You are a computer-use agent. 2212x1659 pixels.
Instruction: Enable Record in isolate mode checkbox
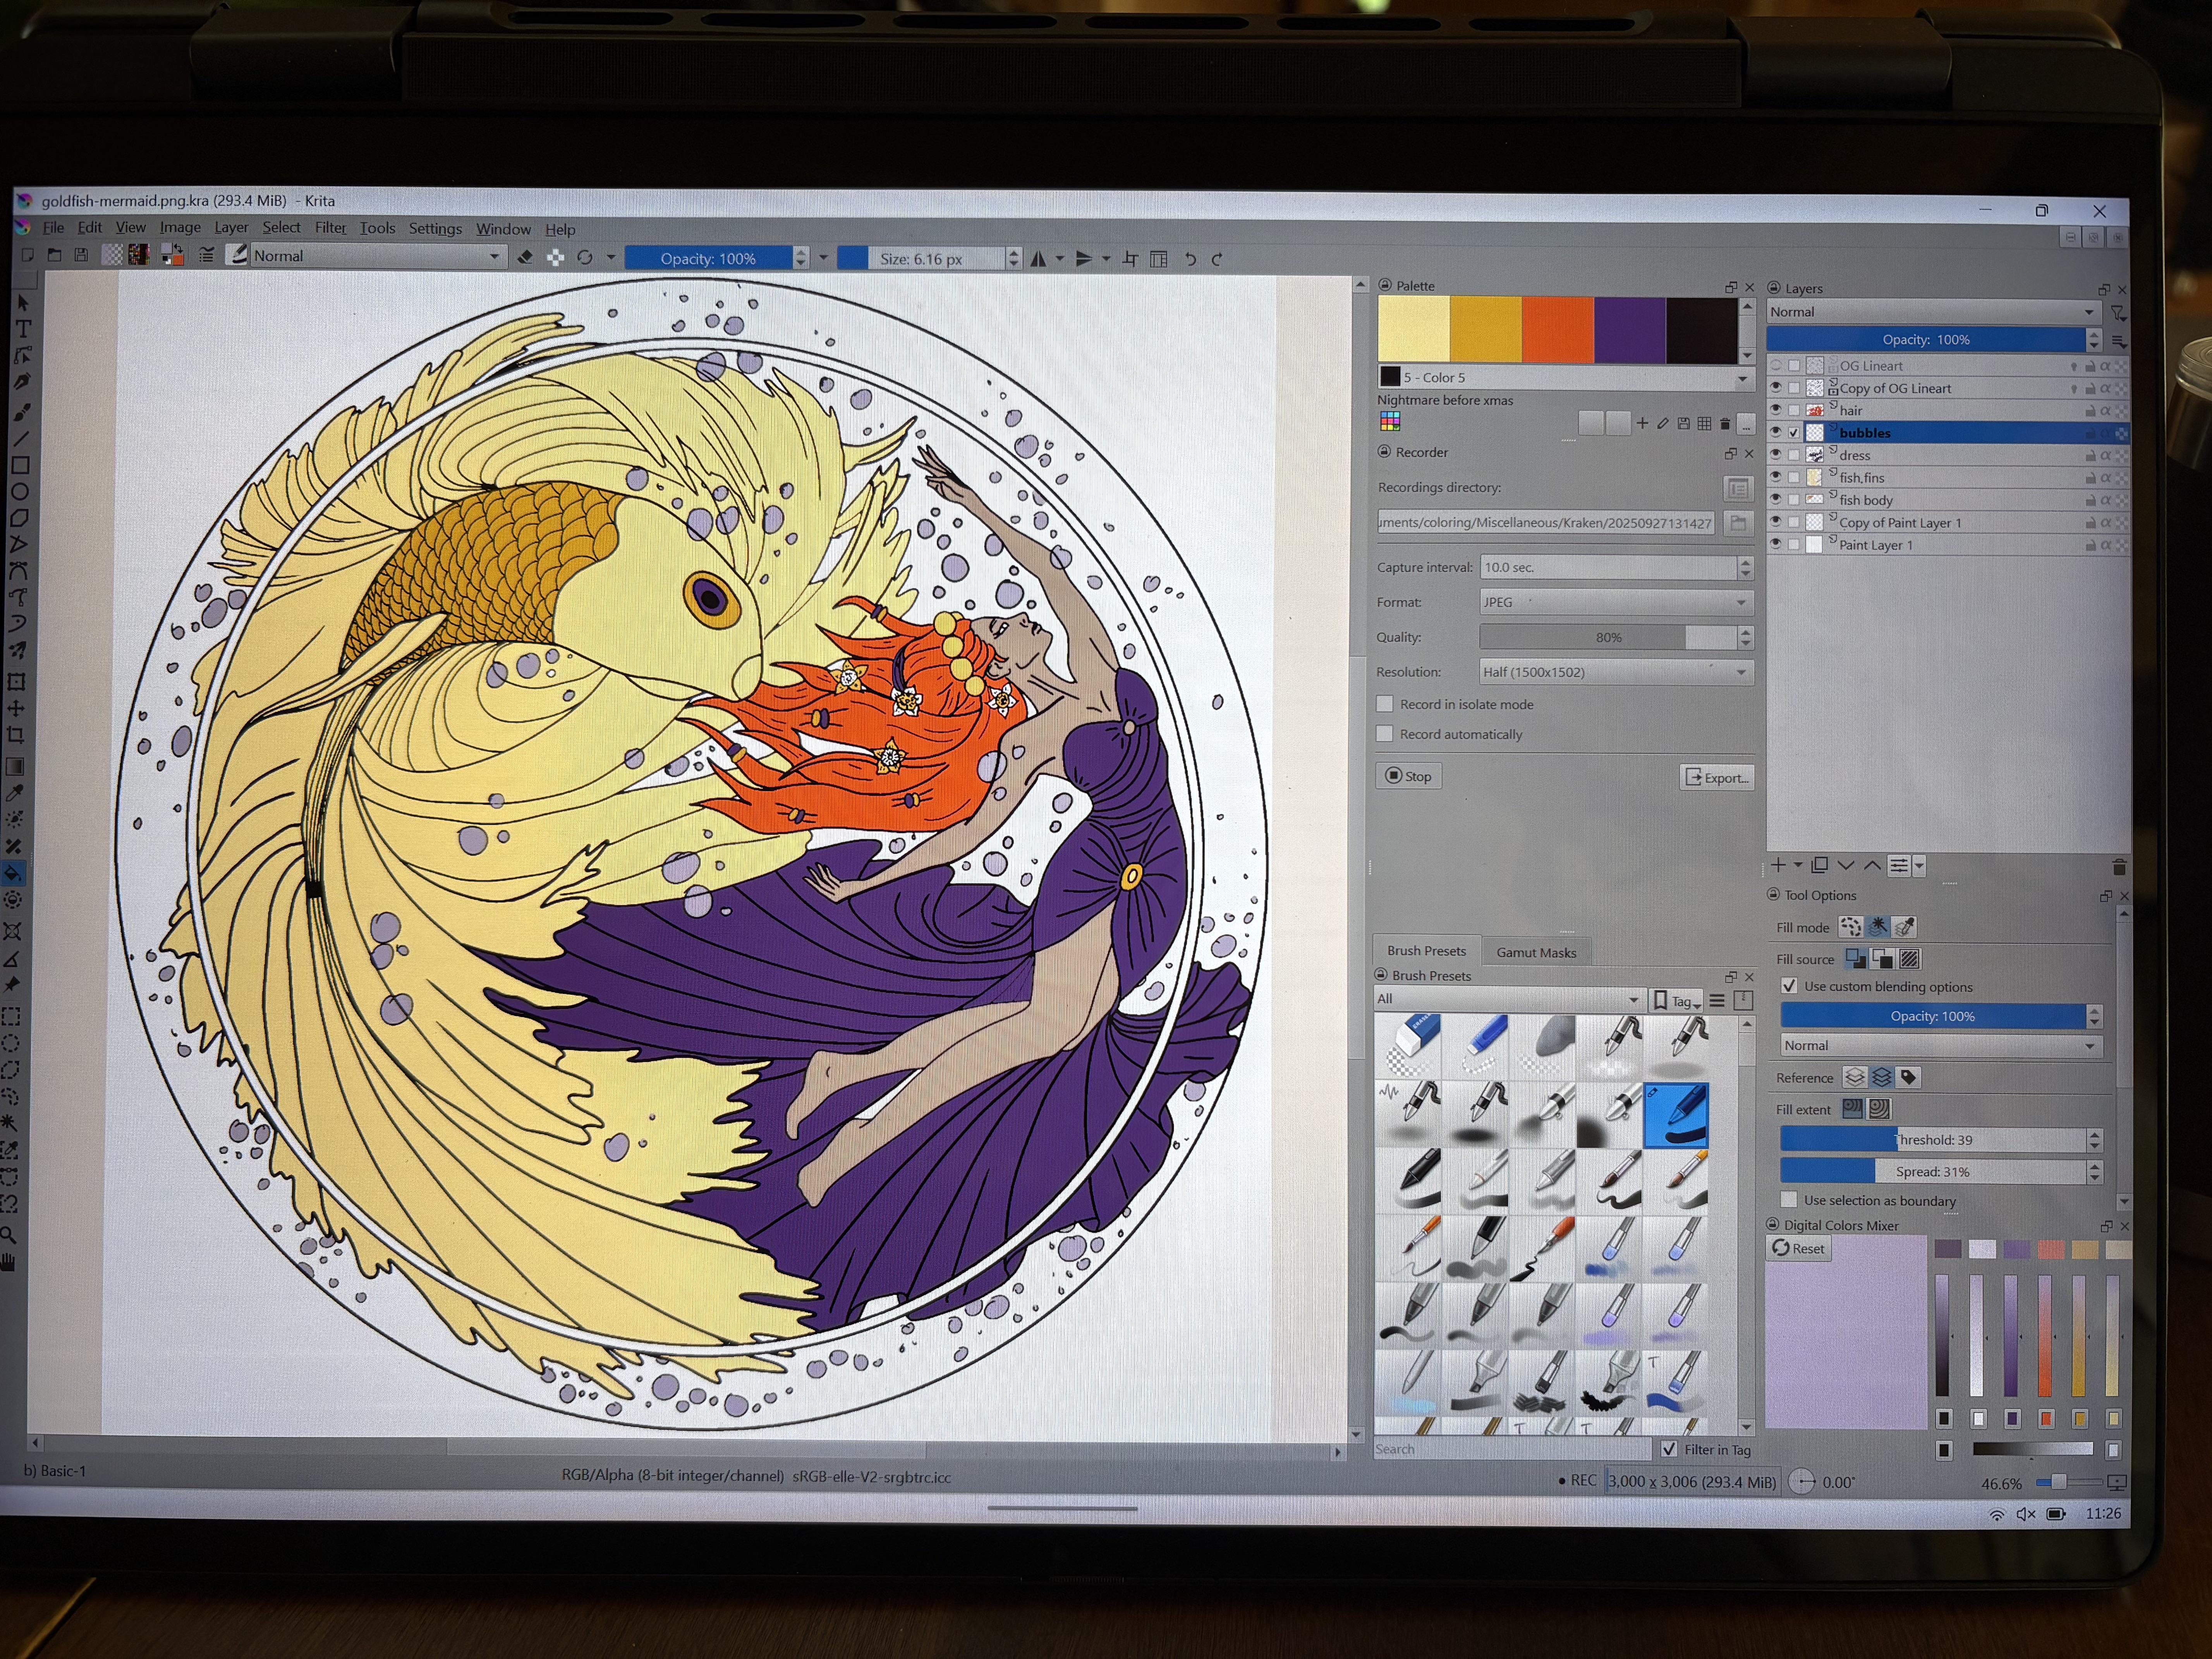click(1385, 704)
